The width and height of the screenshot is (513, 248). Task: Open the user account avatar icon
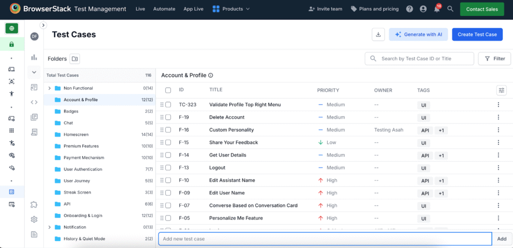coord(423,9)
